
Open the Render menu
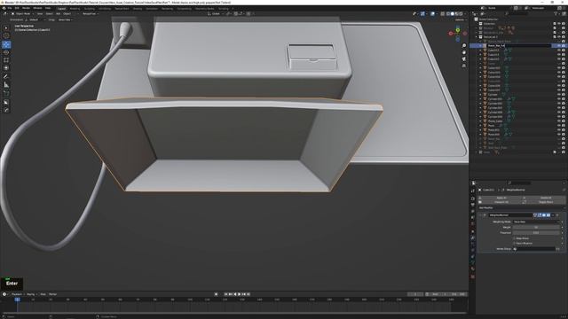26,8
